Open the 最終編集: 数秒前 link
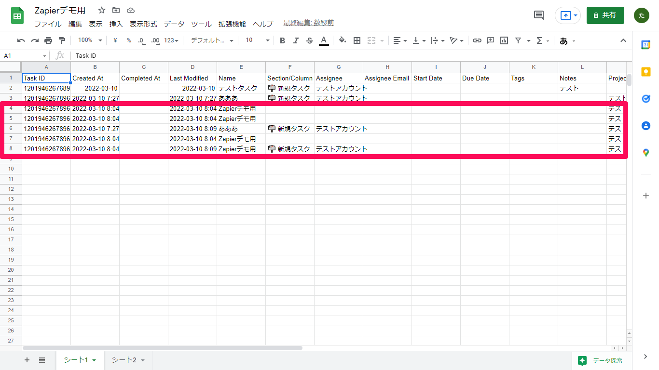The height and width of the screenshot is (370, 659). tap(308, 23)
